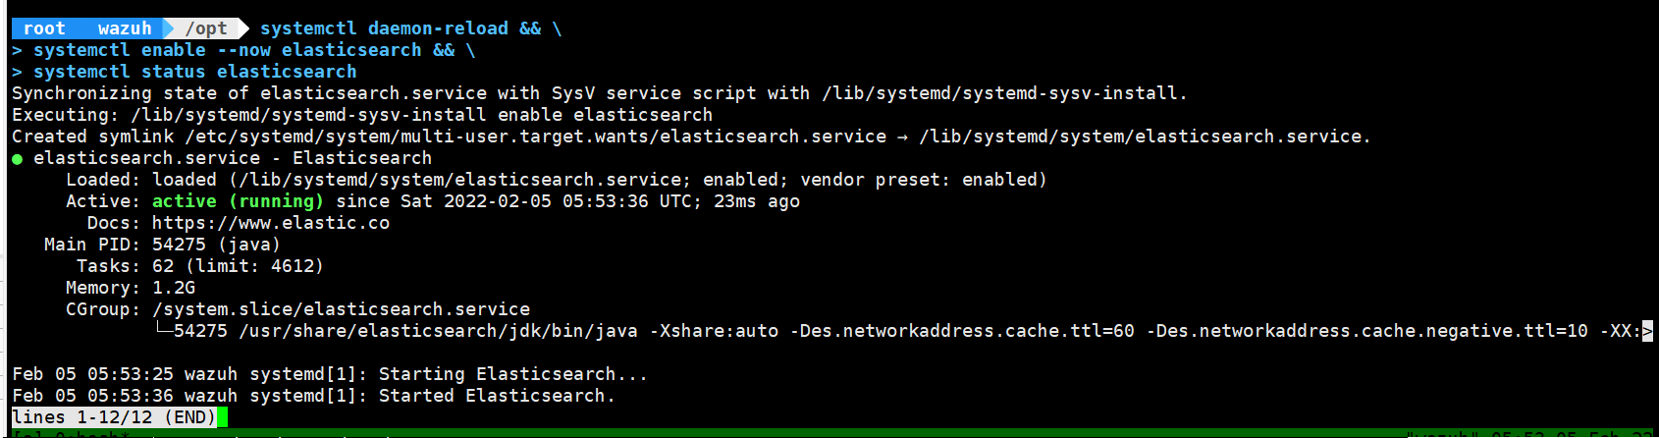Click the /opt directory prompt segment
The width and height of the screenshot is (1659, 438).
(205, 28)
